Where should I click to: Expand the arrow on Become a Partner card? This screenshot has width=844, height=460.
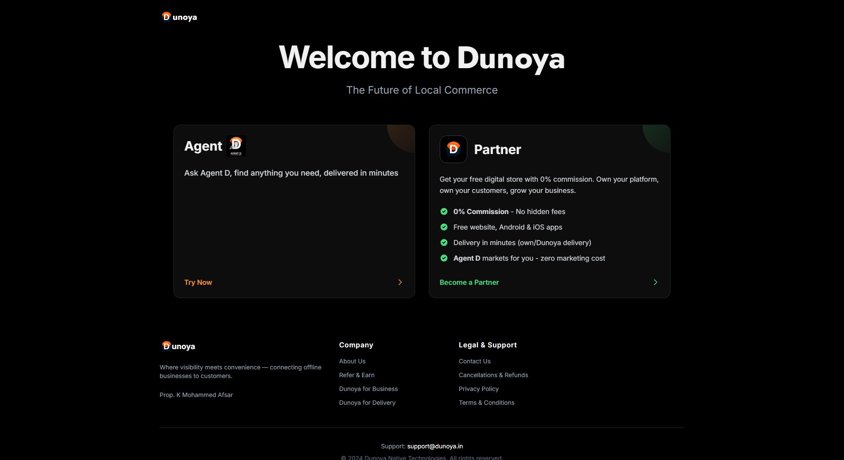tap(655, 282)
